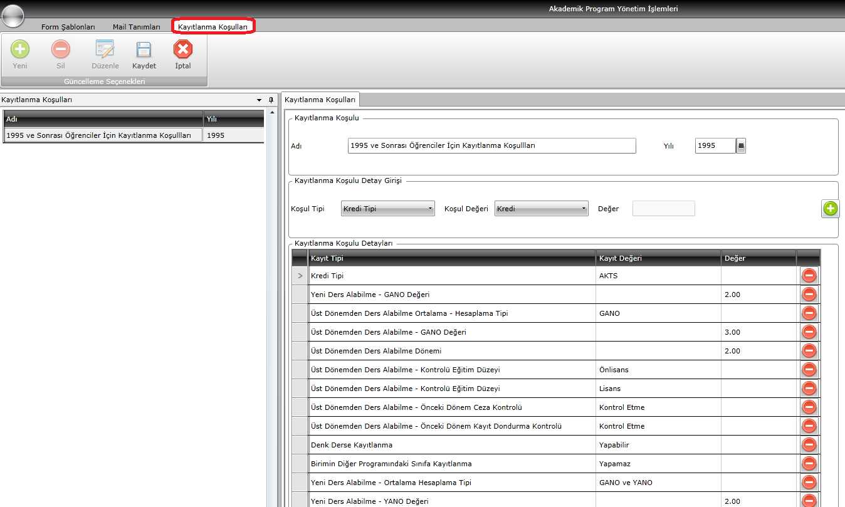845x507 pixels.
Task: Pin the Kayıtlanma Koşulları side panel
Action: pos(271,100)
